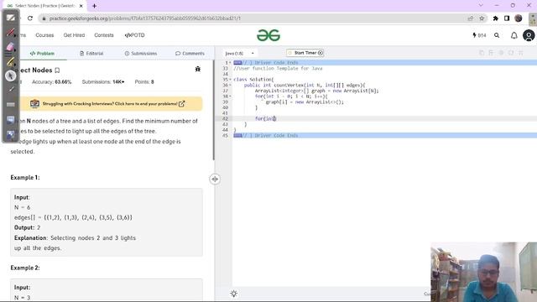Open a new browser tab

point(94,6)
